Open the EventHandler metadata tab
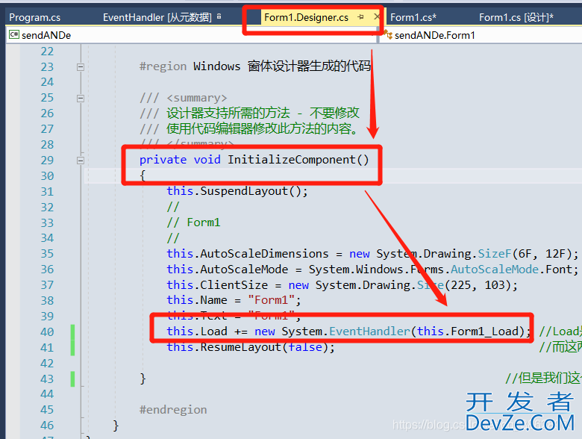582x439 pixels. [x=157, y=17]
